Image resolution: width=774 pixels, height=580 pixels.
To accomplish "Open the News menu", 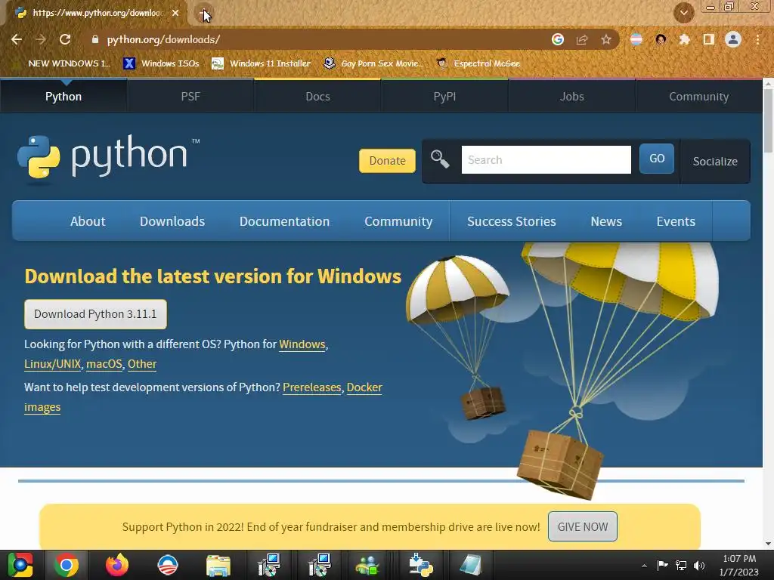I will point(606,221).
